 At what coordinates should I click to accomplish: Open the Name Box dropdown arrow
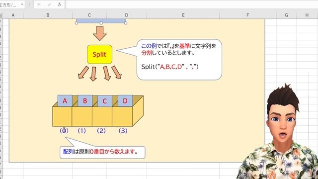(22, 4)
